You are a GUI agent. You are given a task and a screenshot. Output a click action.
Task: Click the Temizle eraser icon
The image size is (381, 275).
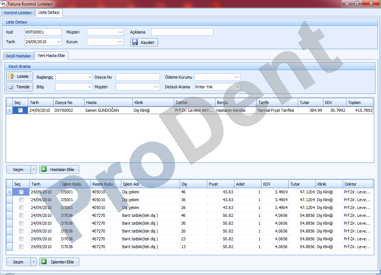(11, 87)
